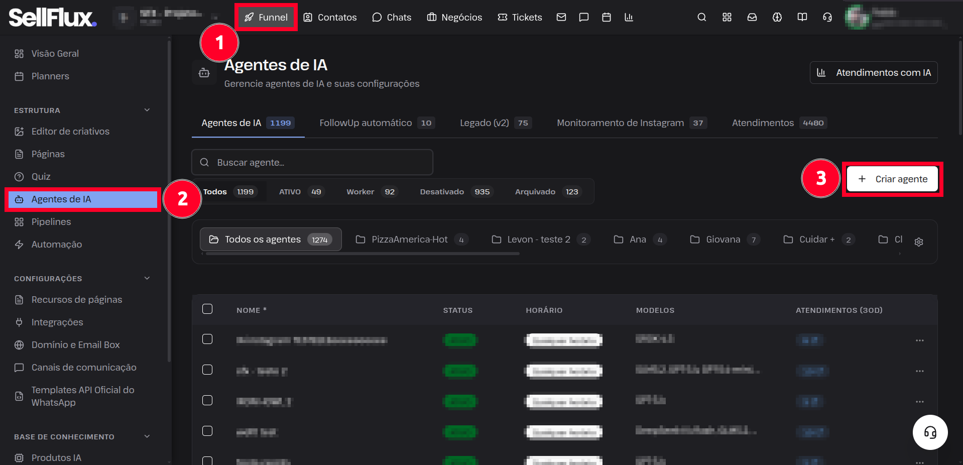The image size is (963, 465).
Task: Tick the select-all checkbox in table header
Action: pos(207,309)
